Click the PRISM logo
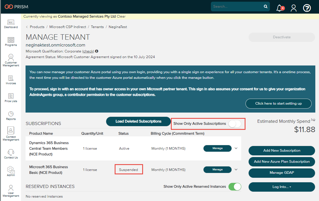The height and width of the screenshot is (201, 319). click(16, 7)
